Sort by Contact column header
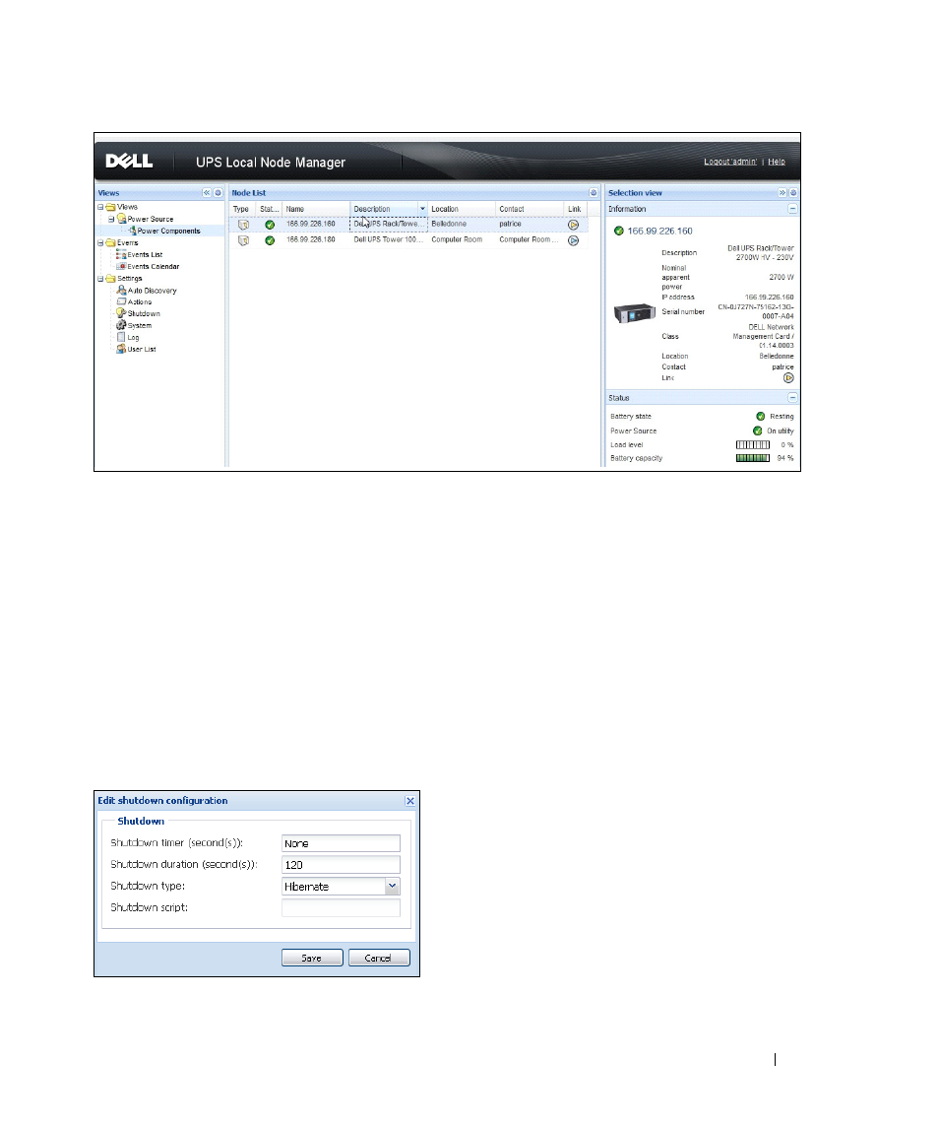This screenshot has width=939, height=1128. pyautogui.click(x=530, y=209)
